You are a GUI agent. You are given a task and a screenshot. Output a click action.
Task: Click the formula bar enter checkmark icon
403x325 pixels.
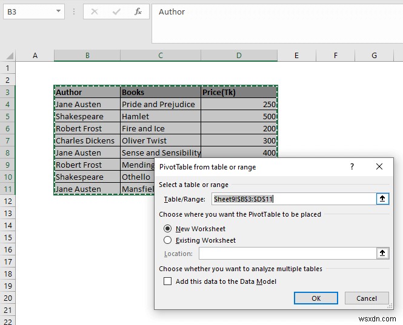tap(116, 11)
